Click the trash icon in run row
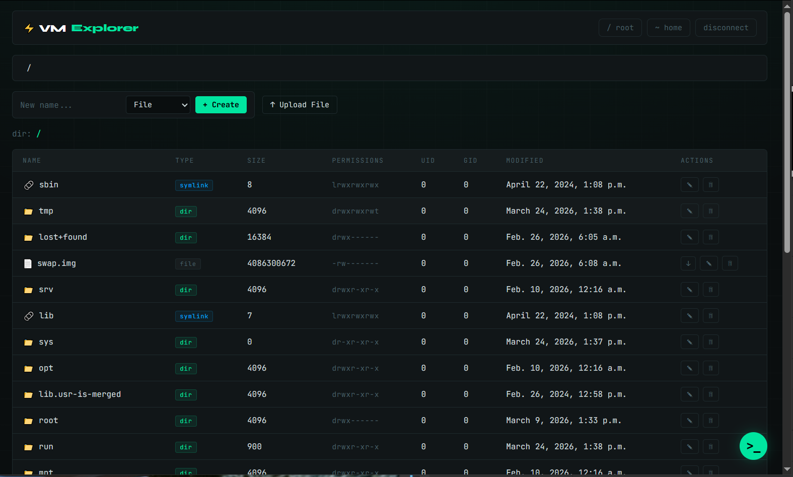The image size is (793, 477). 710,447
